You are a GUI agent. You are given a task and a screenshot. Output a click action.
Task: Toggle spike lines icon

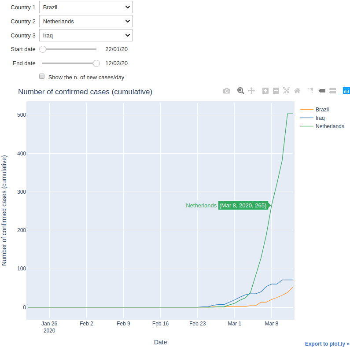click(311, 91)
